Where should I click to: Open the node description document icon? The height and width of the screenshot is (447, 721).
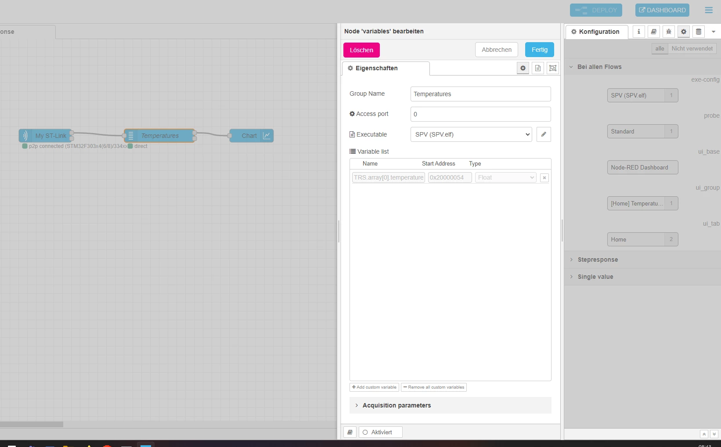pyautogui.click(x=538, y=68)
